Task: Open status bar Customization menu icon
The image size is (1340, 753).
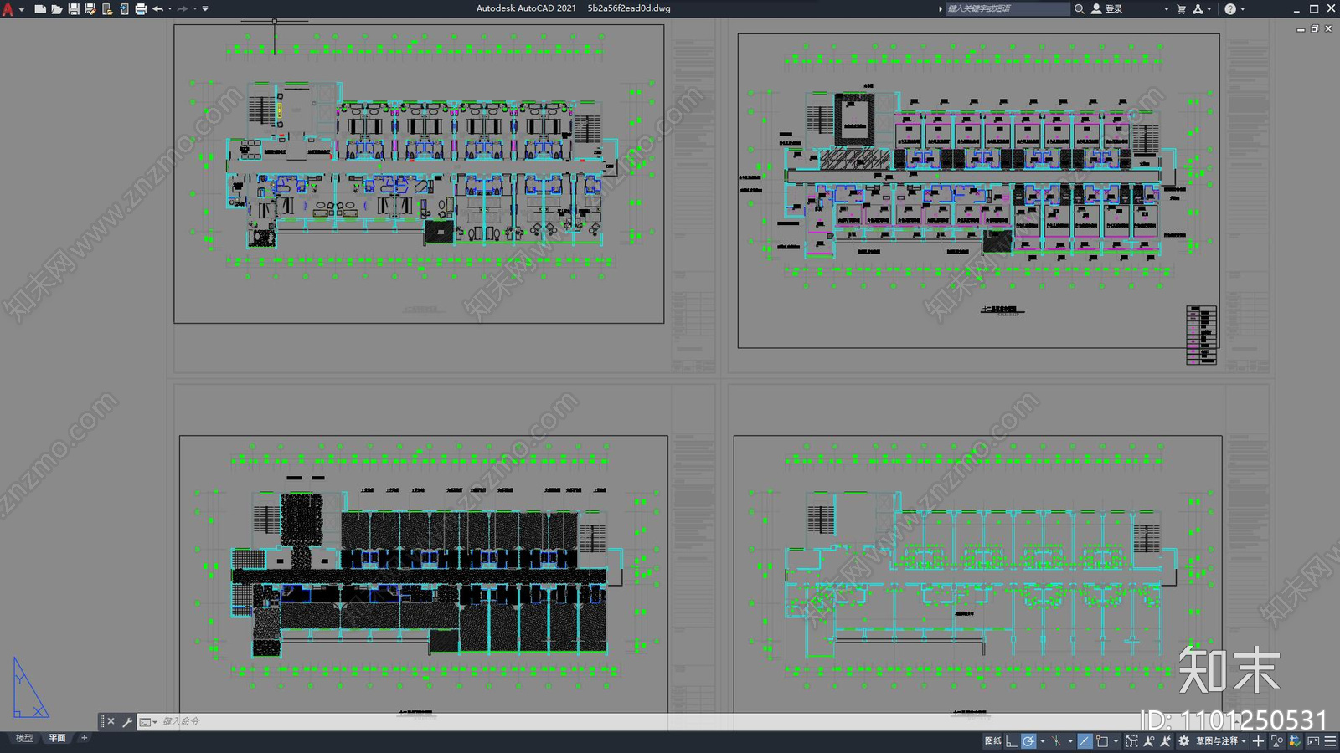Action: coord(1330,741)
